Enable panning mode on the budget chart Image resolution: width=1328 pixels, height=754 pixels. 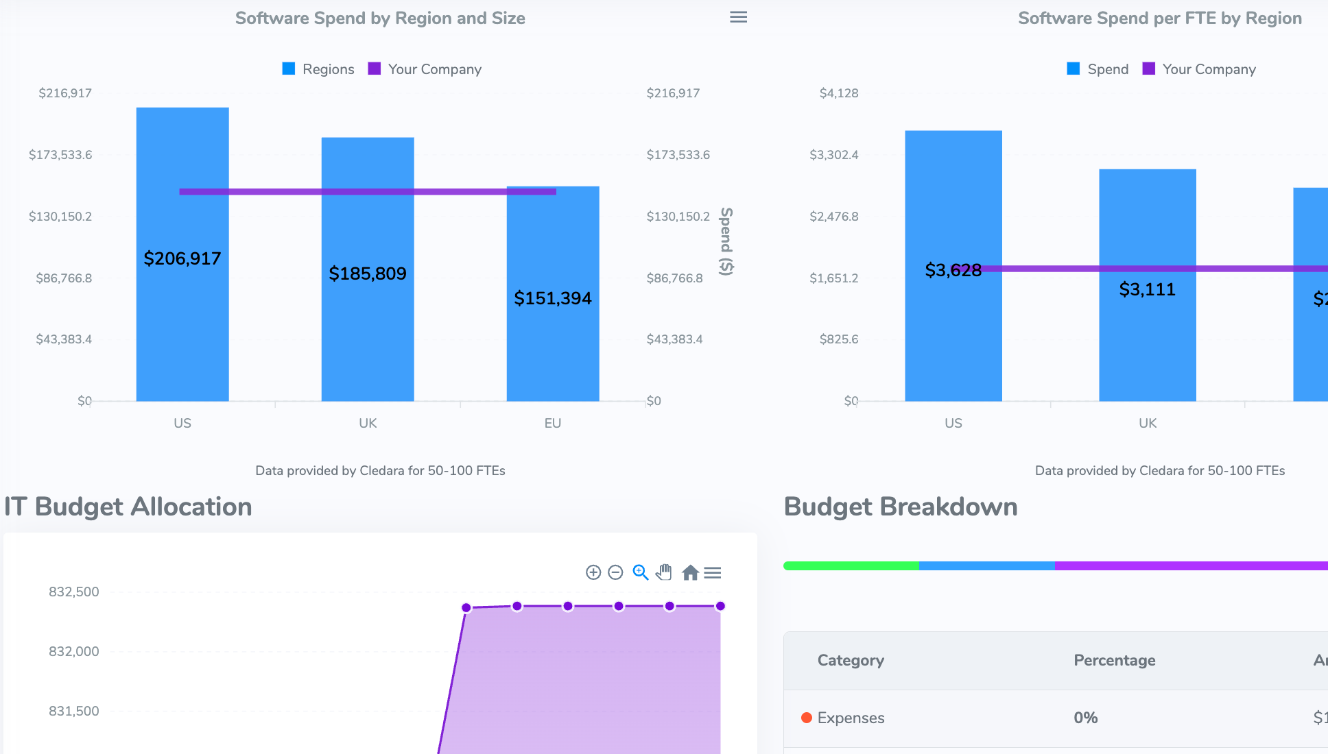click(x=663, y=572)
